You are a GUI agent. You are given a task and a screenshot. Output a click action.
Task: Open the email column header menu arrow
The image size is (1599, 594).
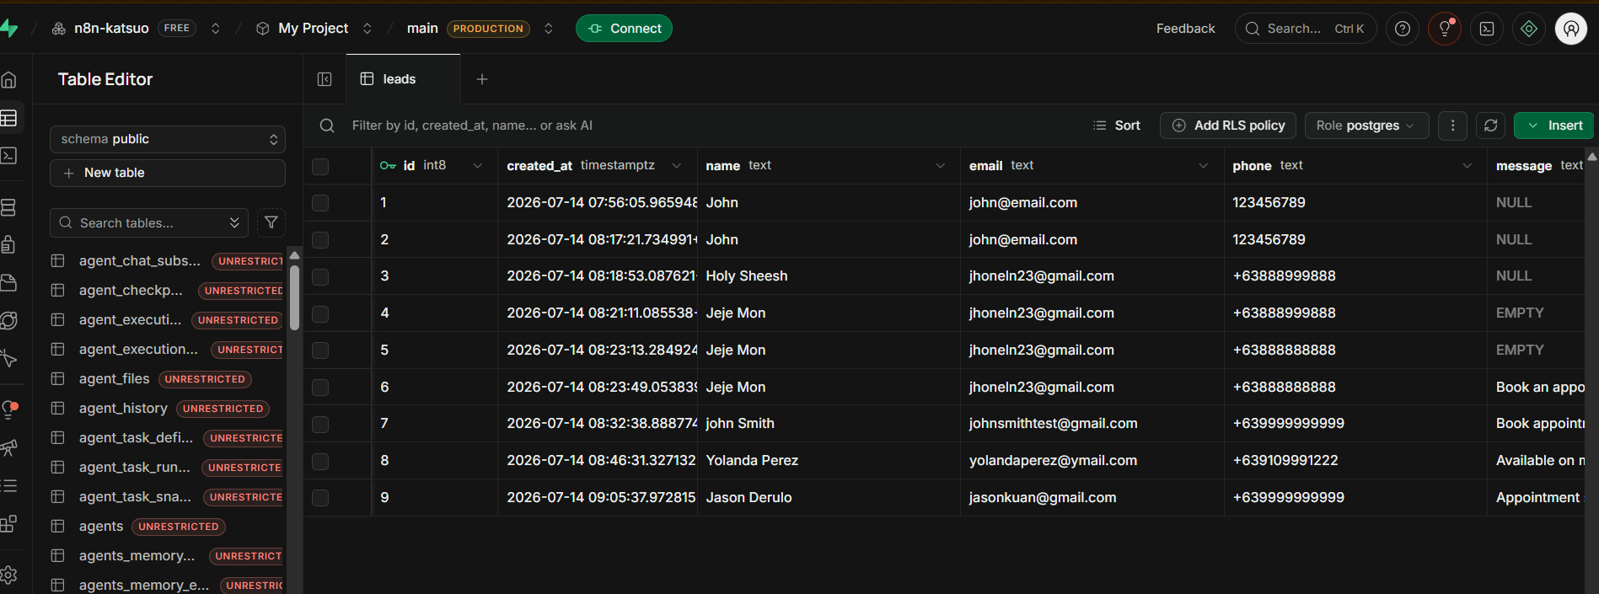pyautogui.click(x=1204, y=166)
